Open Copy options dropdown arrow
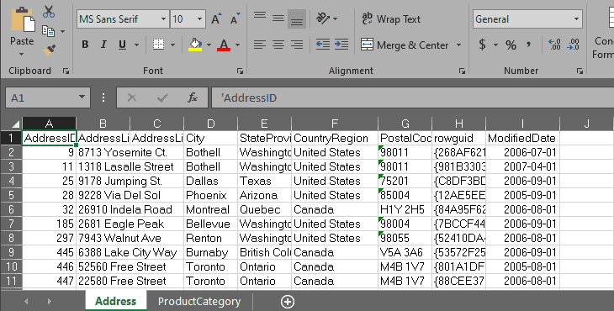The image size is (614, 311). [62, 31]
